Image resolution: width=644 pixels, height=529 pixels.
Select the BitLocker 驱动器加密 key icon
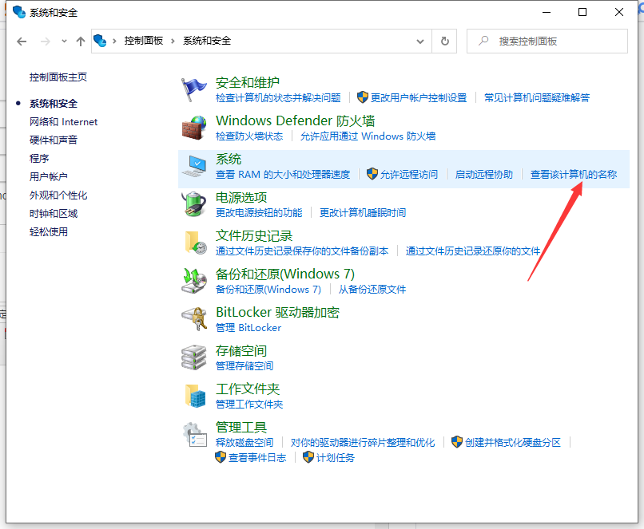click(193, 318)
